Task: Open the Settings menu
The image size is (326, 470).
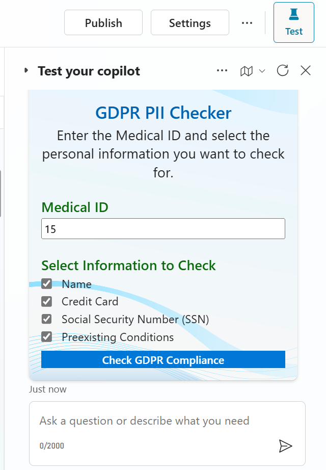Action: pyautogui.click(x=189, y=22)
